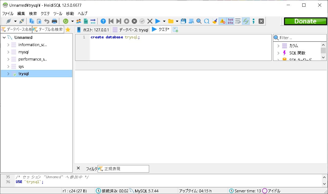328x194 pixels.
Task: Click the データベース名検索 filter field
Action: (16, 29)
